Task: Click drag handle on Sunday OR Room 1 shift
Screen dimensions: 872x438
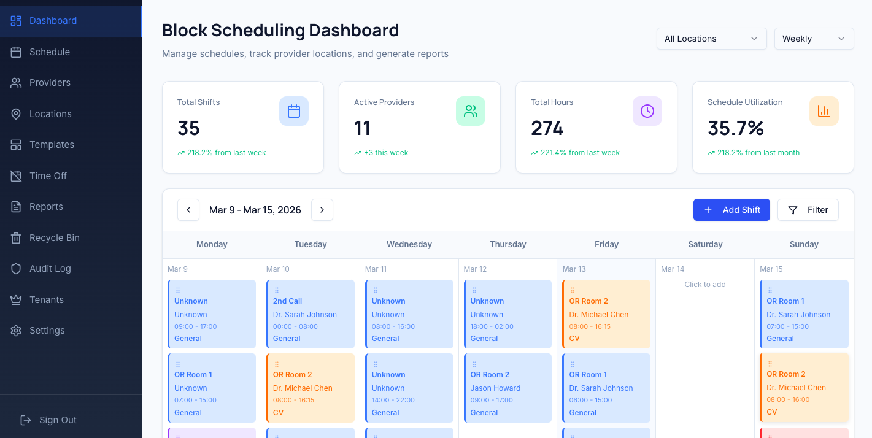Action: 770,290
